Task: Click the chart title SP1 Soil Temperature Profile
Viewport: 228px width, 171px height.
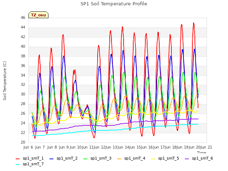Action: coord(114,4)
